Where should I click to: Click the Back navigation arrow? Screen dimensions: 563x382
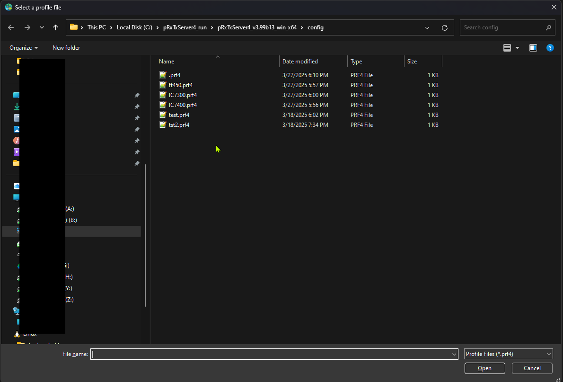tap(11, 27)
